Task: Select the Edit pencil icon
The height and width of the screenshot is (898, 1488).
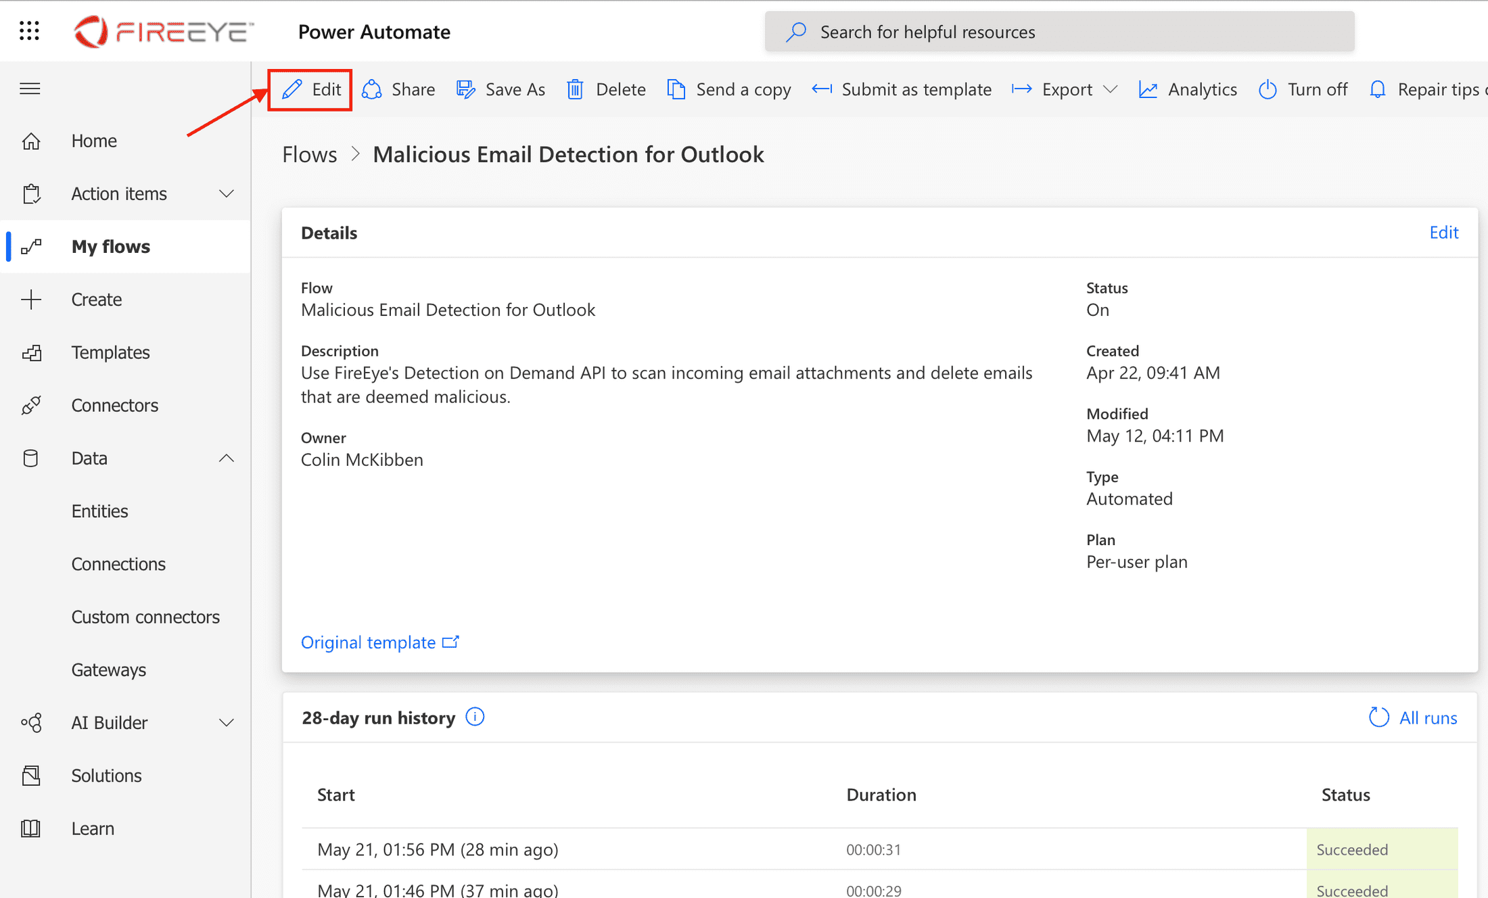Action: coord(292,89)
